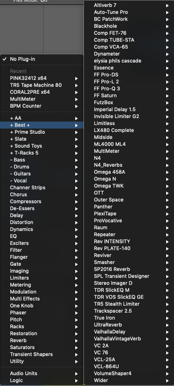Viewport: 174px width, 386px height.
Task: Click the arrow beside Omega TWK
Action: click(x=167, y=186)
